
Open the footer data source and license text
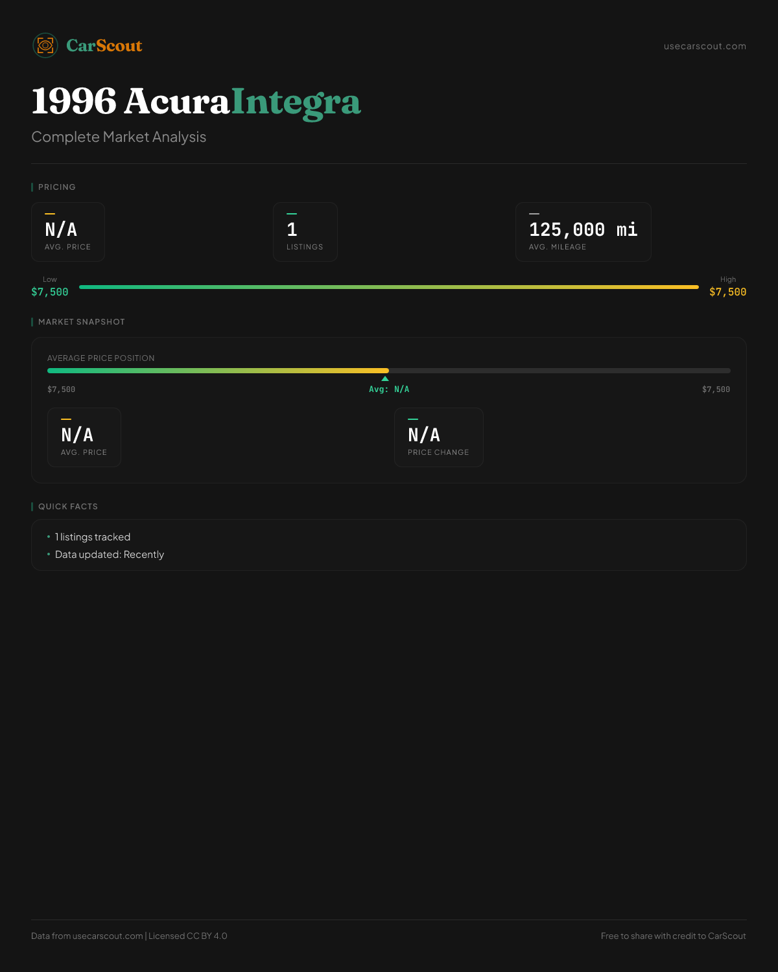pos(129,936)
